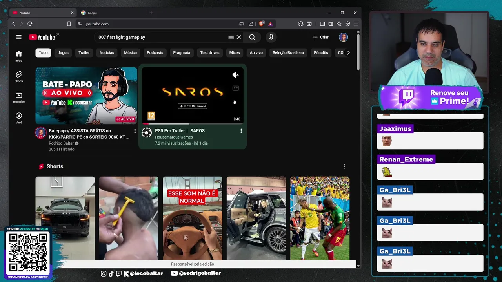This screenshot has width=502, height=282.
Task: Open Início in the YouTube sidebar
Action: [x=19, y=56]
